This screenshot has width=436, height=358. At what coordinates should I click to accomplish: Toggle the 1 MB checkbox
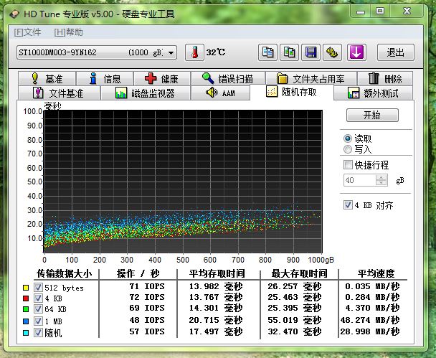[38, 321]
